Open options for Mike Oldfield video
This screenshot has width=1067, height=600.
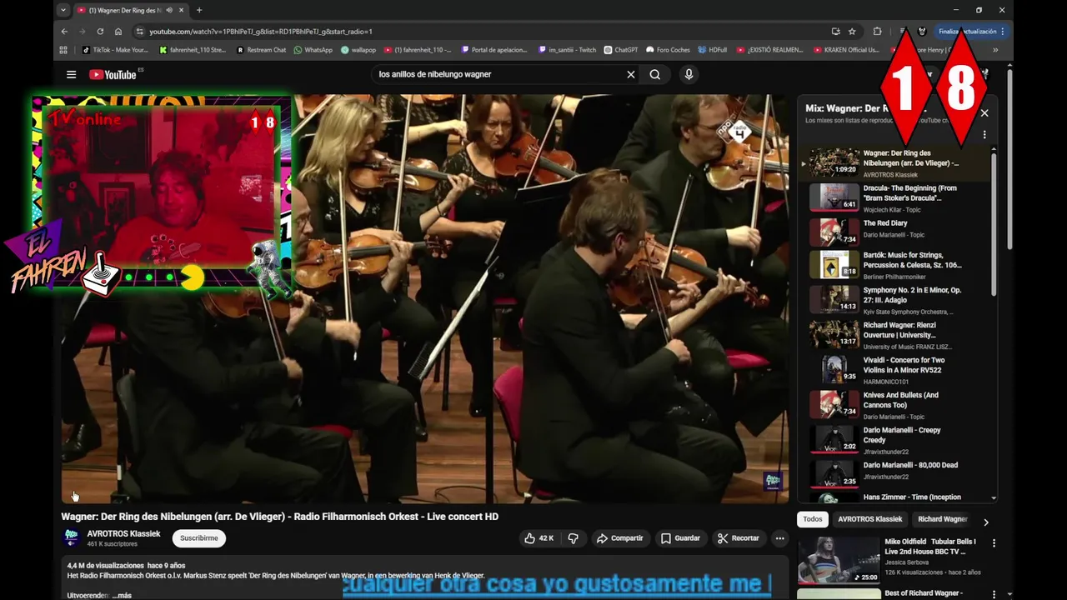(994, 542)
